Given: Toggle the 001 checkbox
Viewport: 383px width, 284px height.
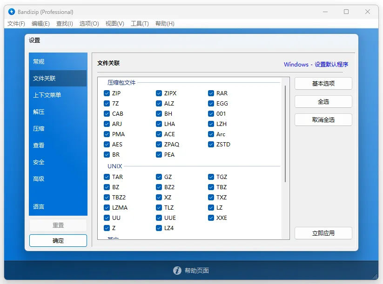Looking at the screenshot, I should 211,114.
